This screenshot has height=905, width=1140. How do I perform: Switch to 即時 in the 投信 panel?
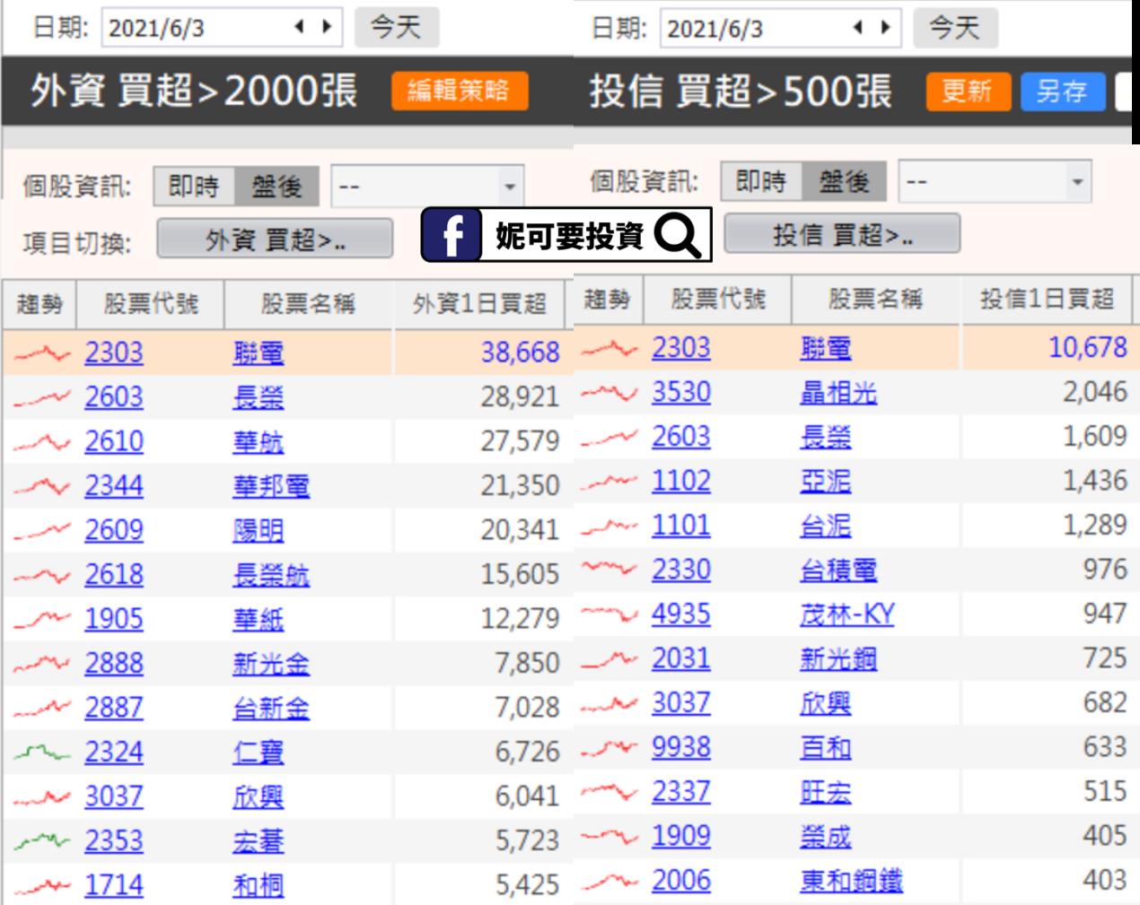761,182
